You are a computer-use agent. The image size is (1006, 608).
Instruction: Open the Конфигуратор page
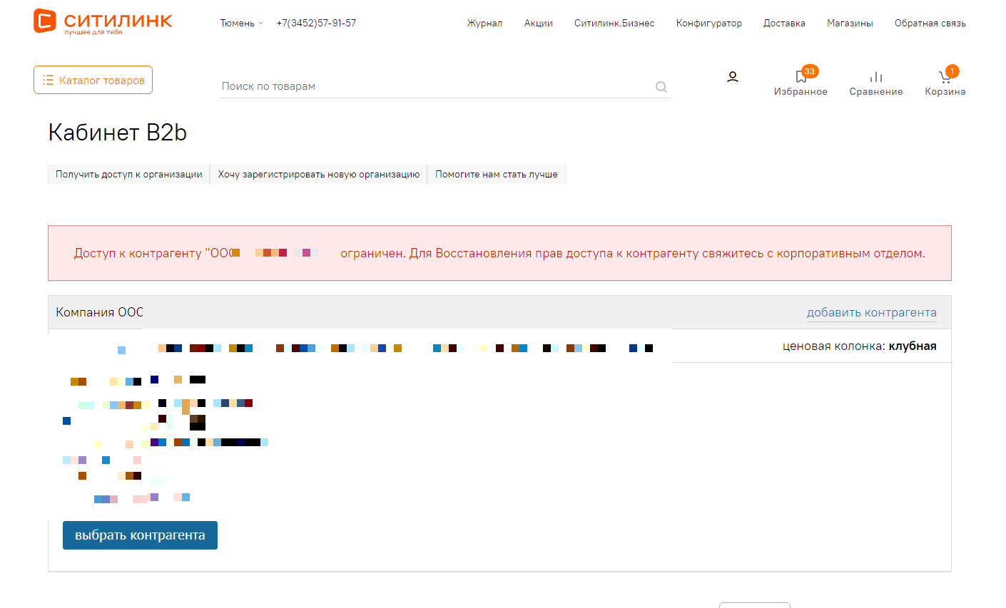709,23
